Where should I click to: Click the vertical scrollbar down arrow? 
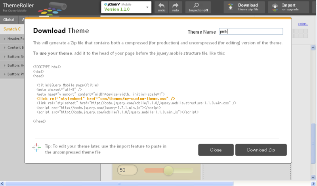pos(313,178)
